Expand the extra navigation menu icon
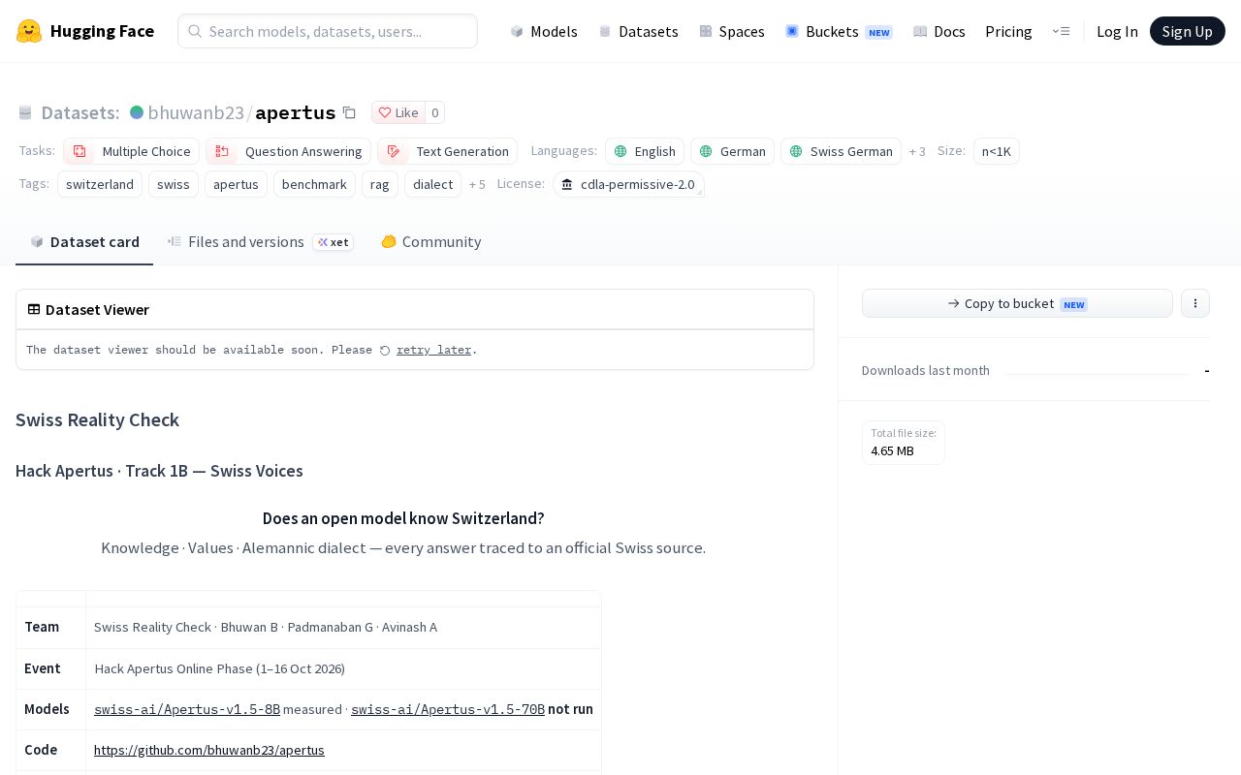Image resolution: width=1241 pixels, height=775 pixels. tap(1061, 31)
